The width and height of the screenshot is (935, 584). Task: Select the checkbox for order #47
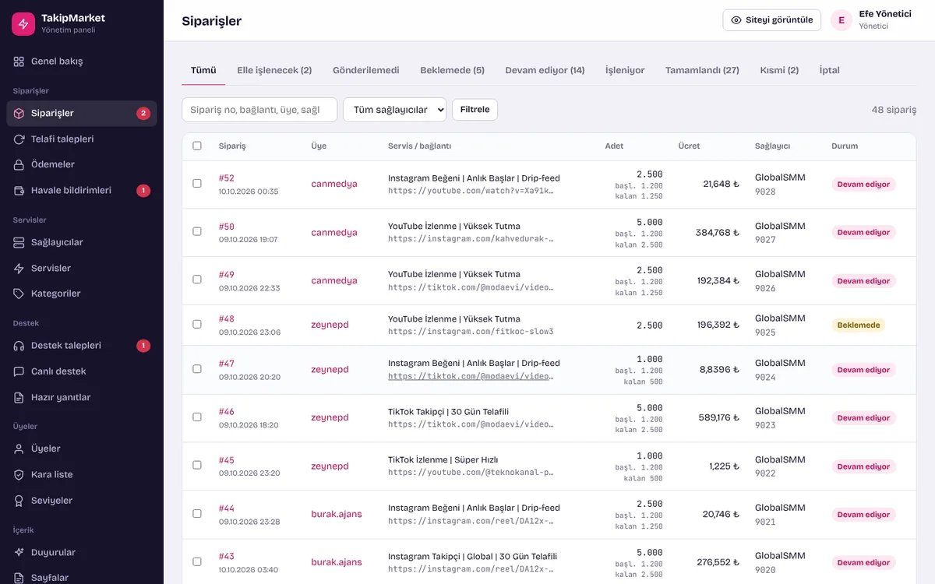[x=197, y=369]
